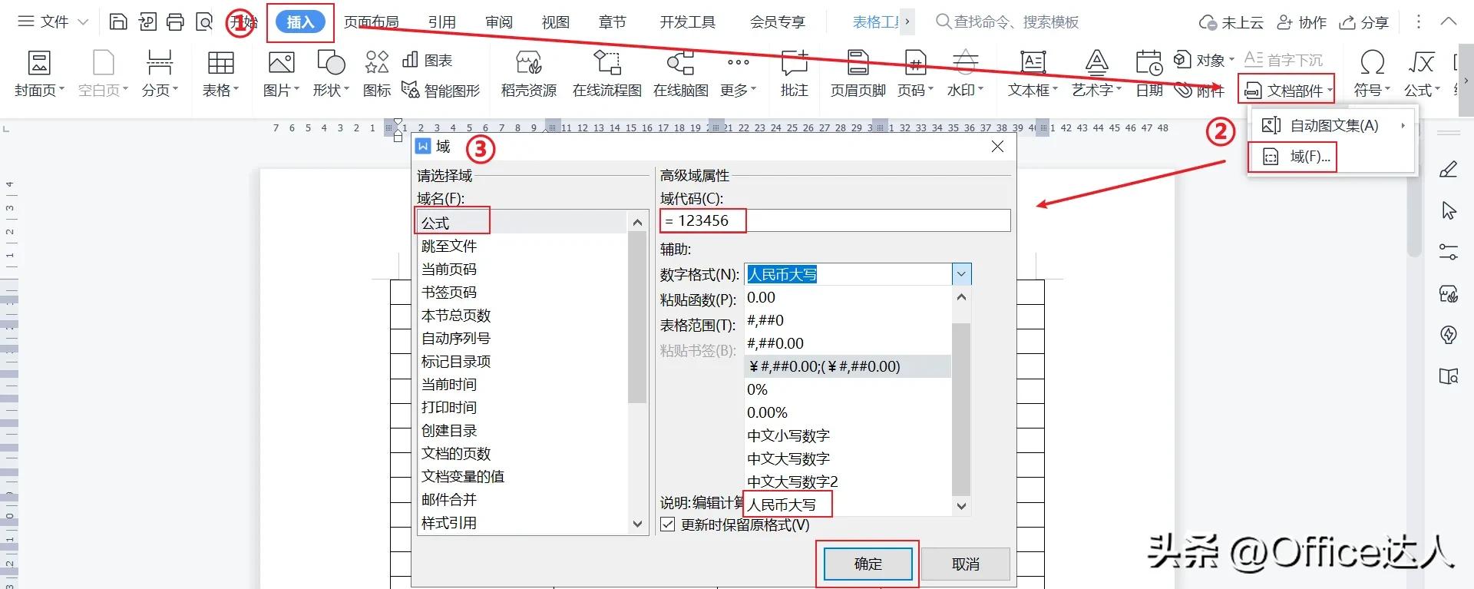Confirm with the 确定 button
The height and width of the screenshot is (589, 1474).
point(868,564)
